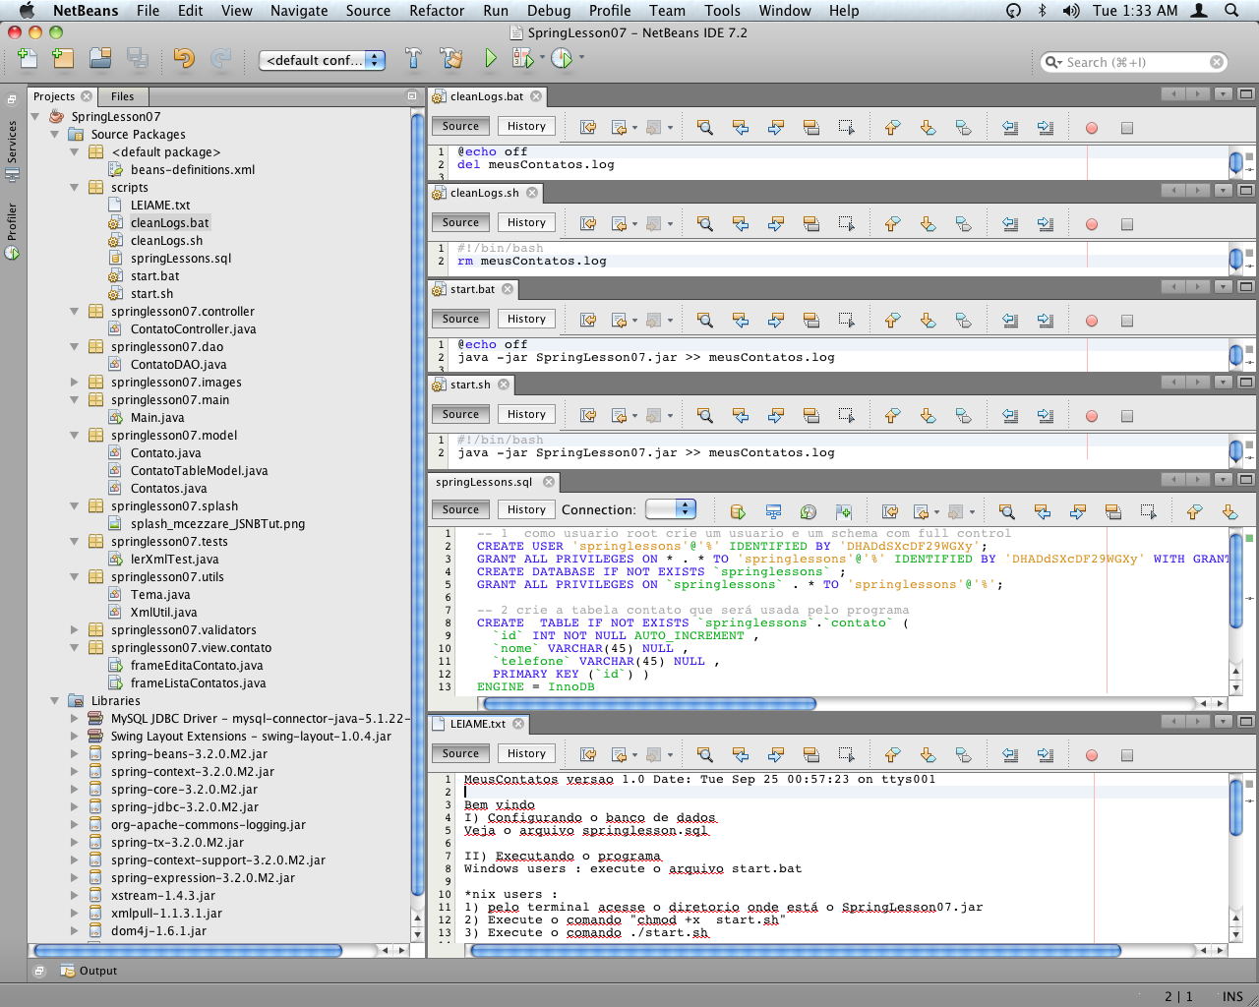Image resolution: width=1259 pixels, height=1007 pixels.
Task: Click the Projects panel horizontal scrollbar
Action: coord(187,951)
